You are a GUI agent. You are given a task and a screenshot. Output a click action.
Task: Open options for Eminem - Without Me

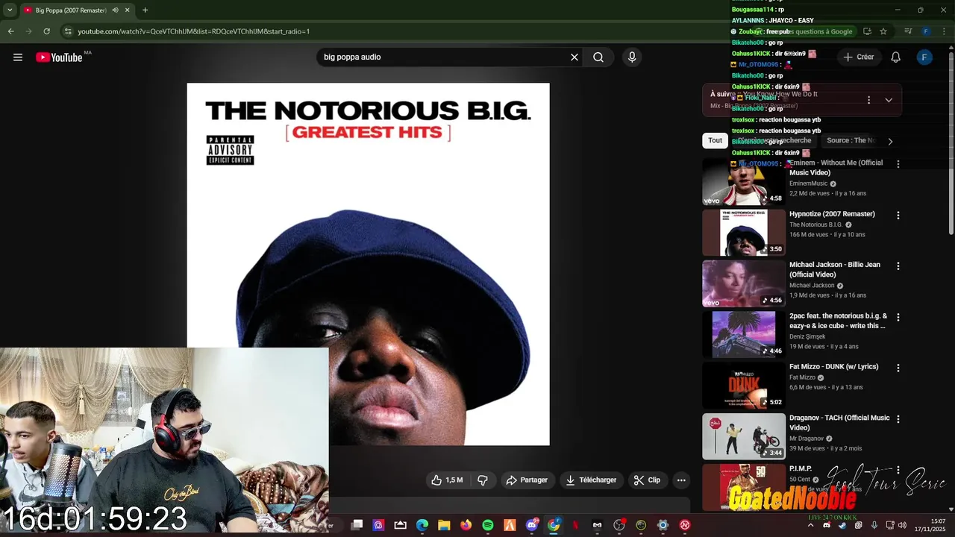click(898, 164)
